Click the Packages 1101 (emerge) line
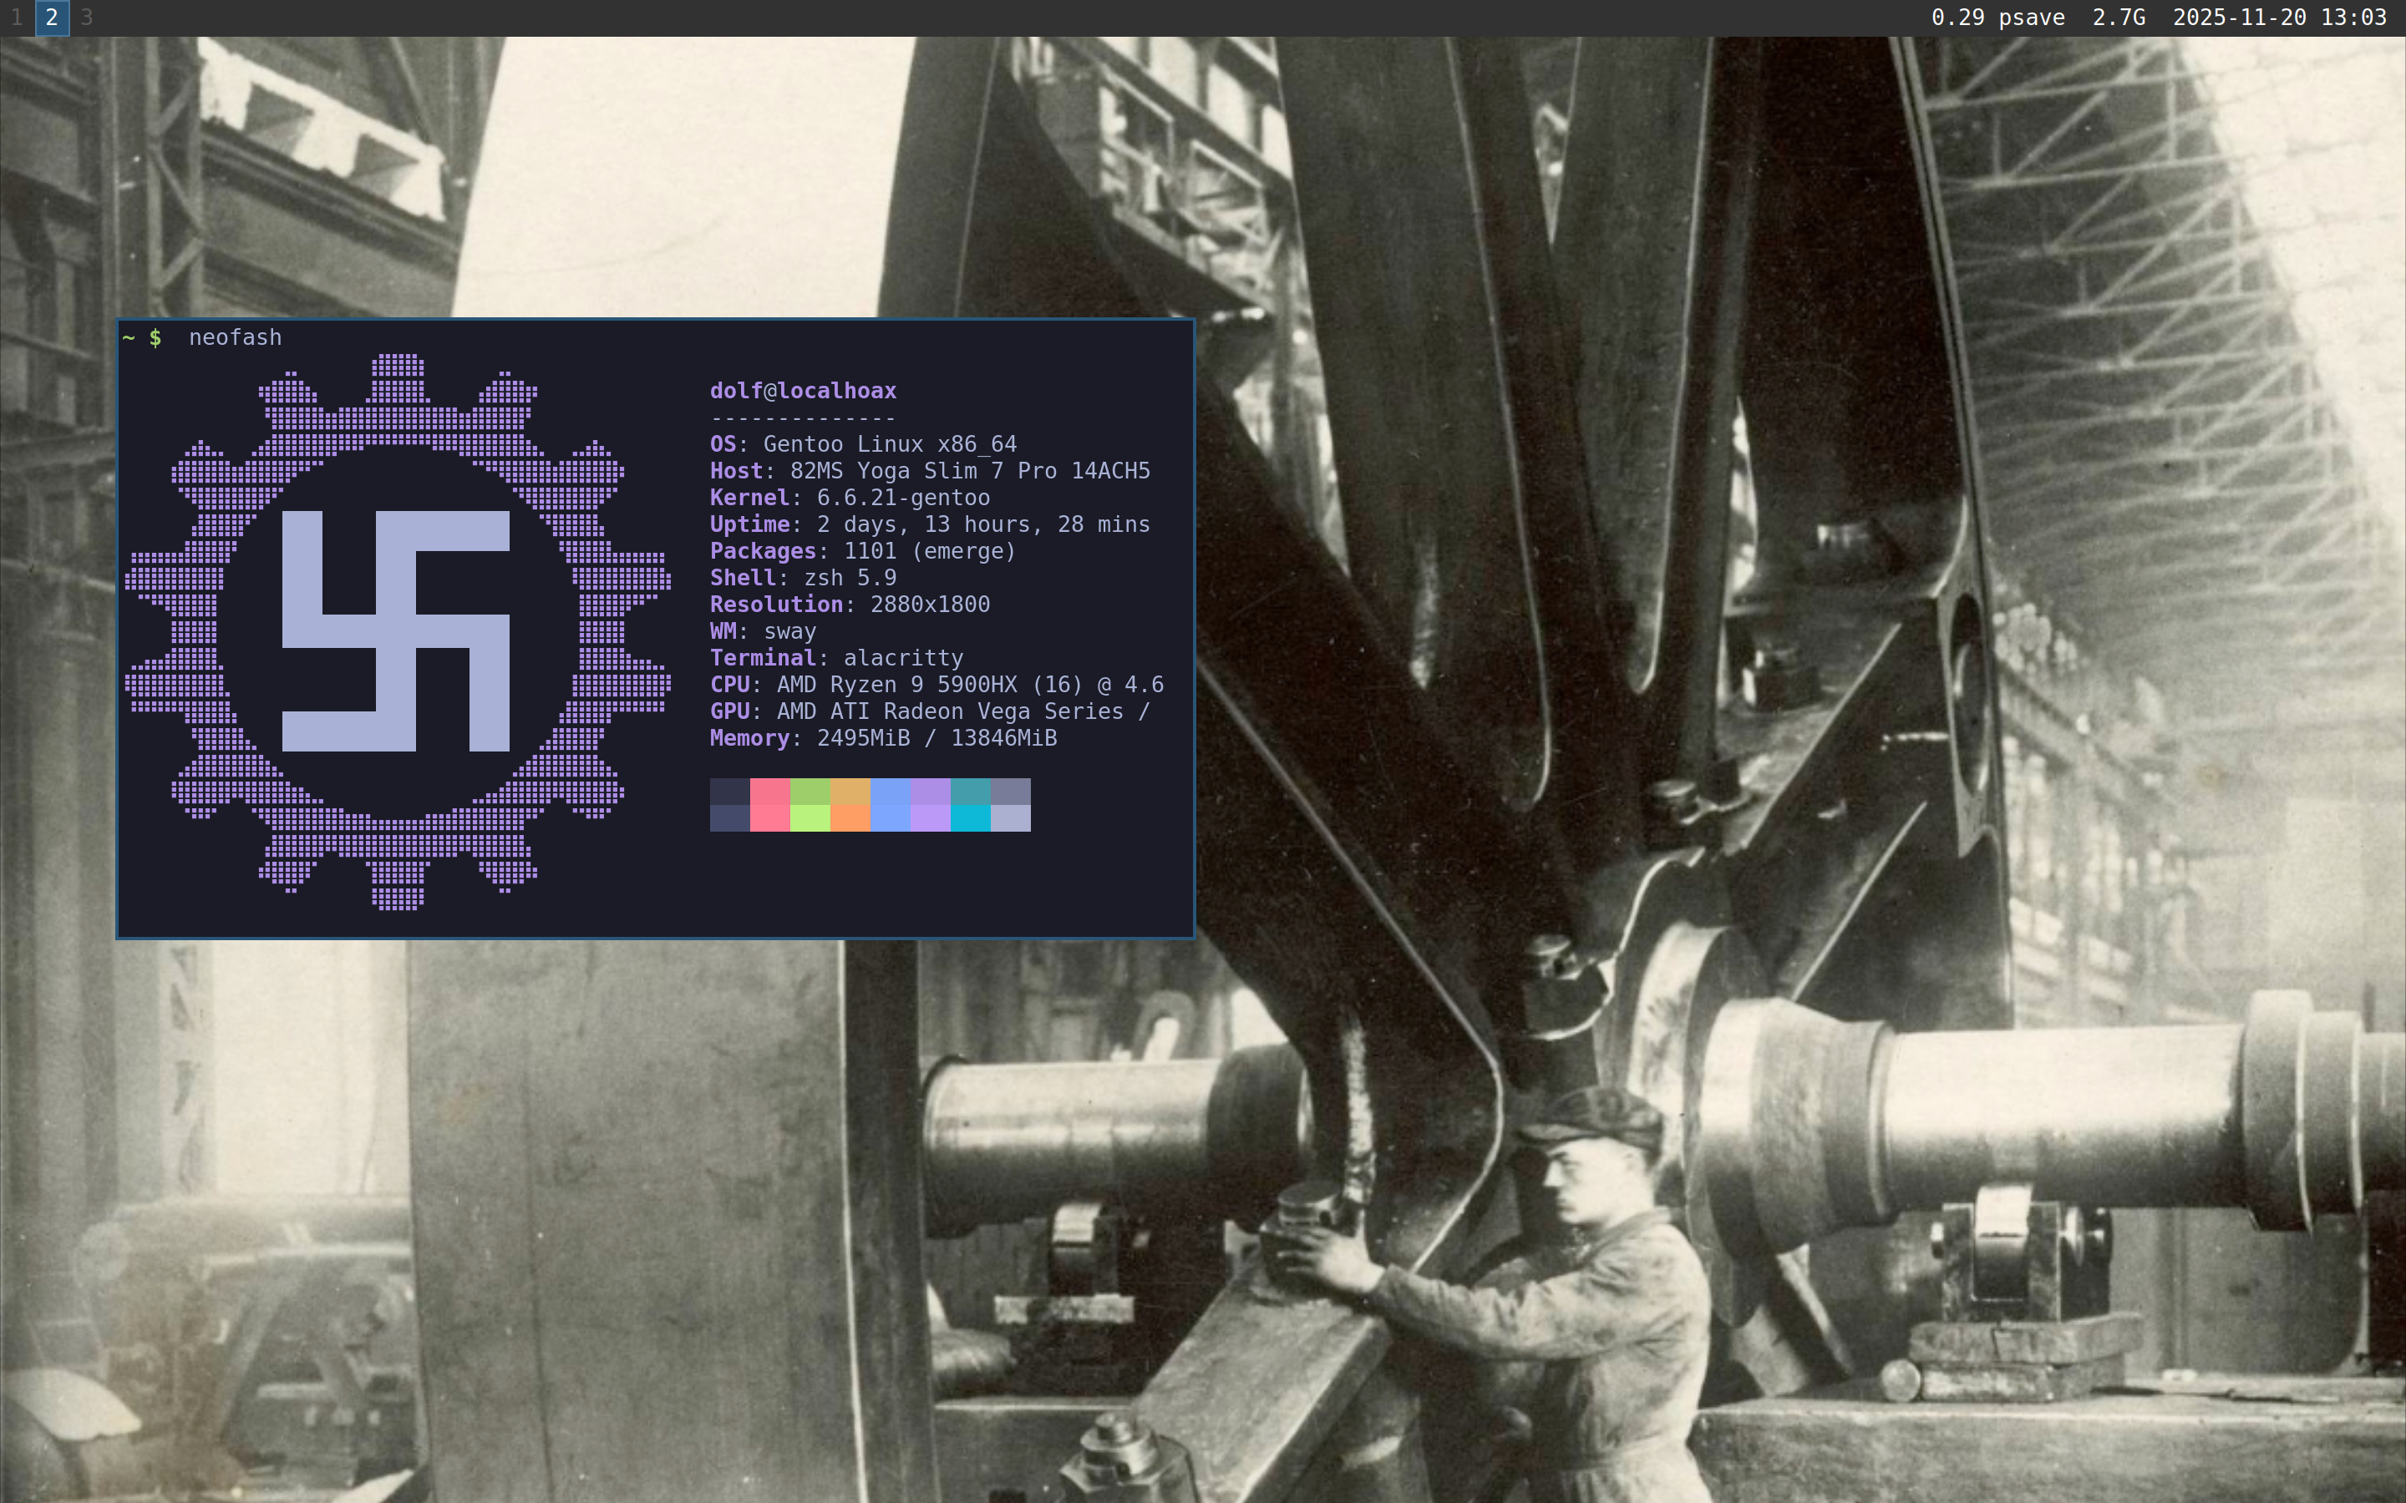The image size is (2406, 1503). tap(862, 551)
